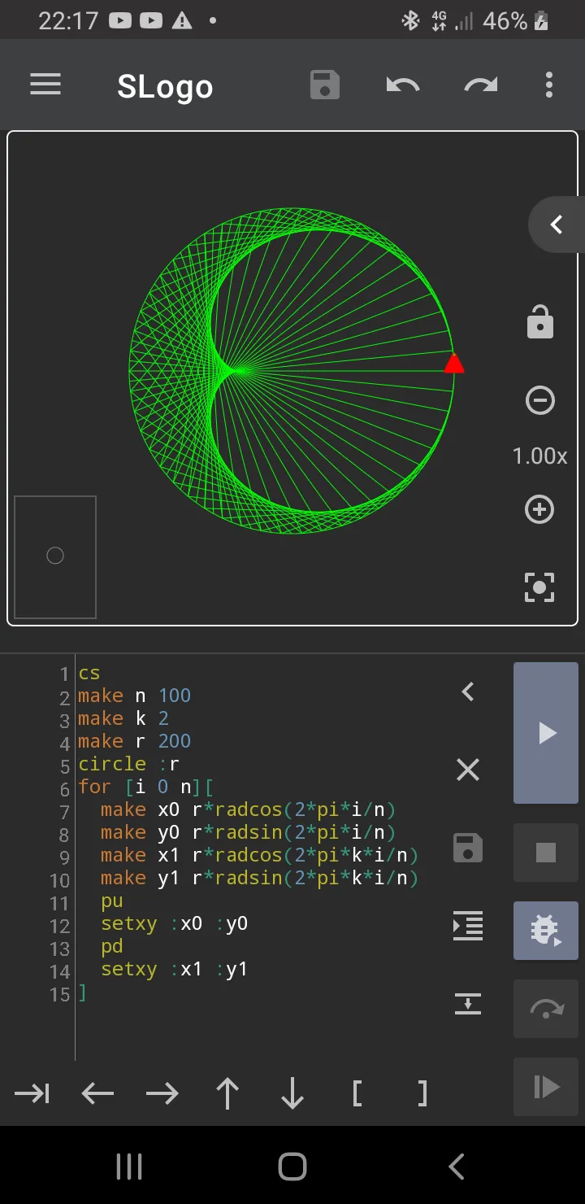Toggle the canvas lock icon

pyautogui.click(x=540, y=322)
